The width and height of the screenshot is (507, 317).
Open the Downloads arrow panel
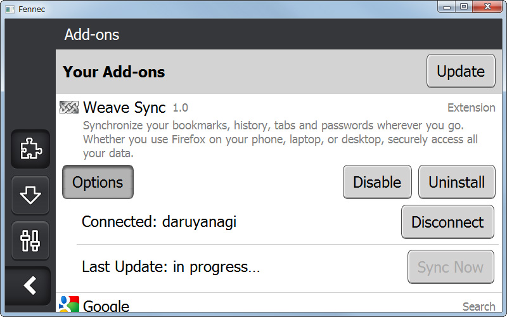(30, 195)
